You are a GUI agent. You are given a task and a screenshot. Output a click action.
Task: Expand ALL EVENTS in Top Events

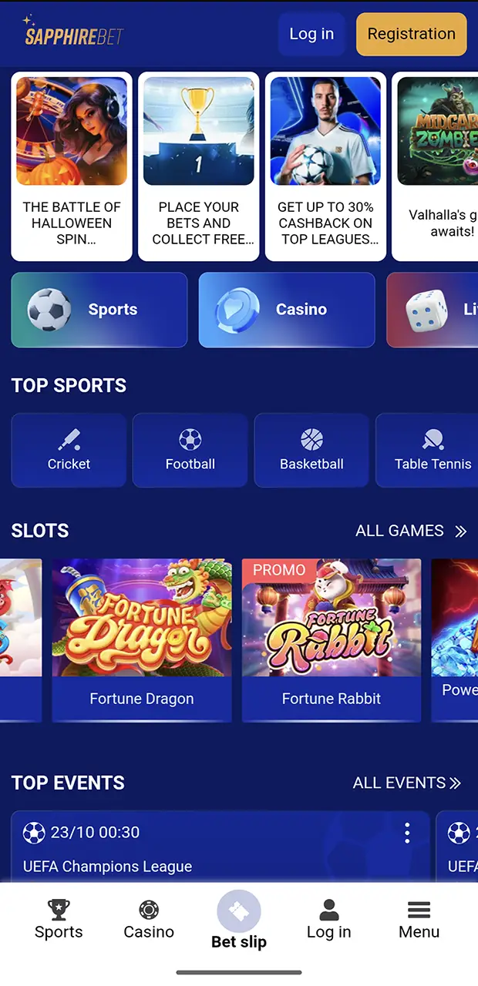coord(407,783)
